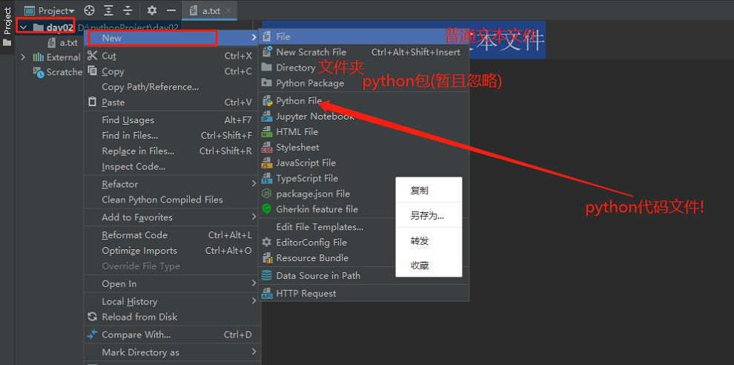Screen dimensions: 734x365
Task: Click the package.json File icon
Action: coord(266,194)
